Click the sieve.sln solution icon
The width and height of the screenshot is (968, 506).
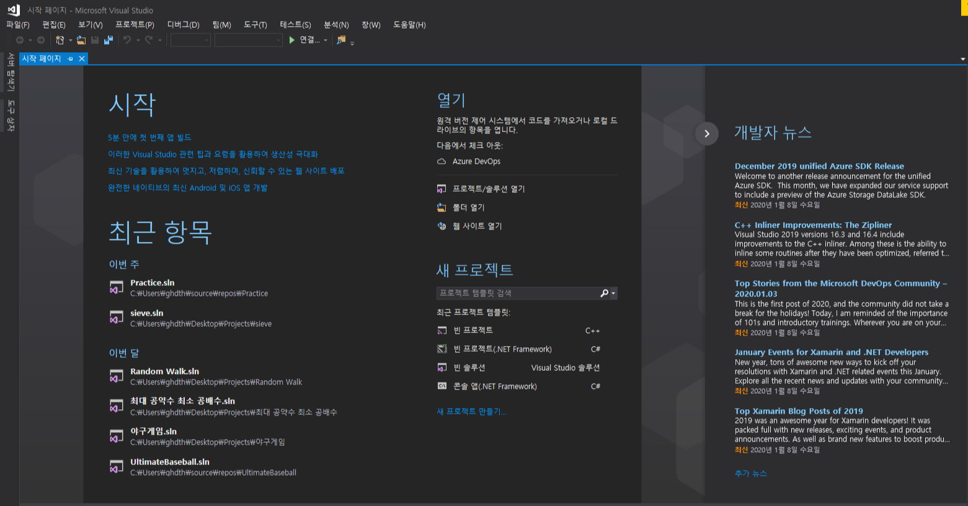coord(117,318)
